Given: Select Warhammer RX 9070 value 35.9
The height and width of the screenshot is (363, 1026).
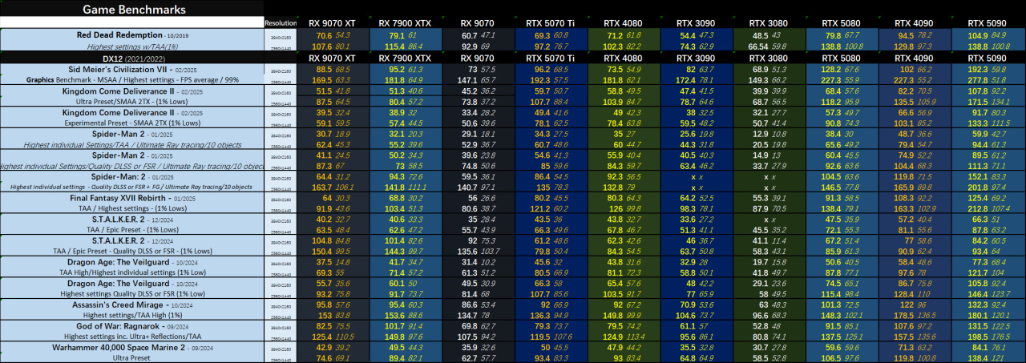Looking at the screenshot, I should pyautogui.click(x=470, y=349).
